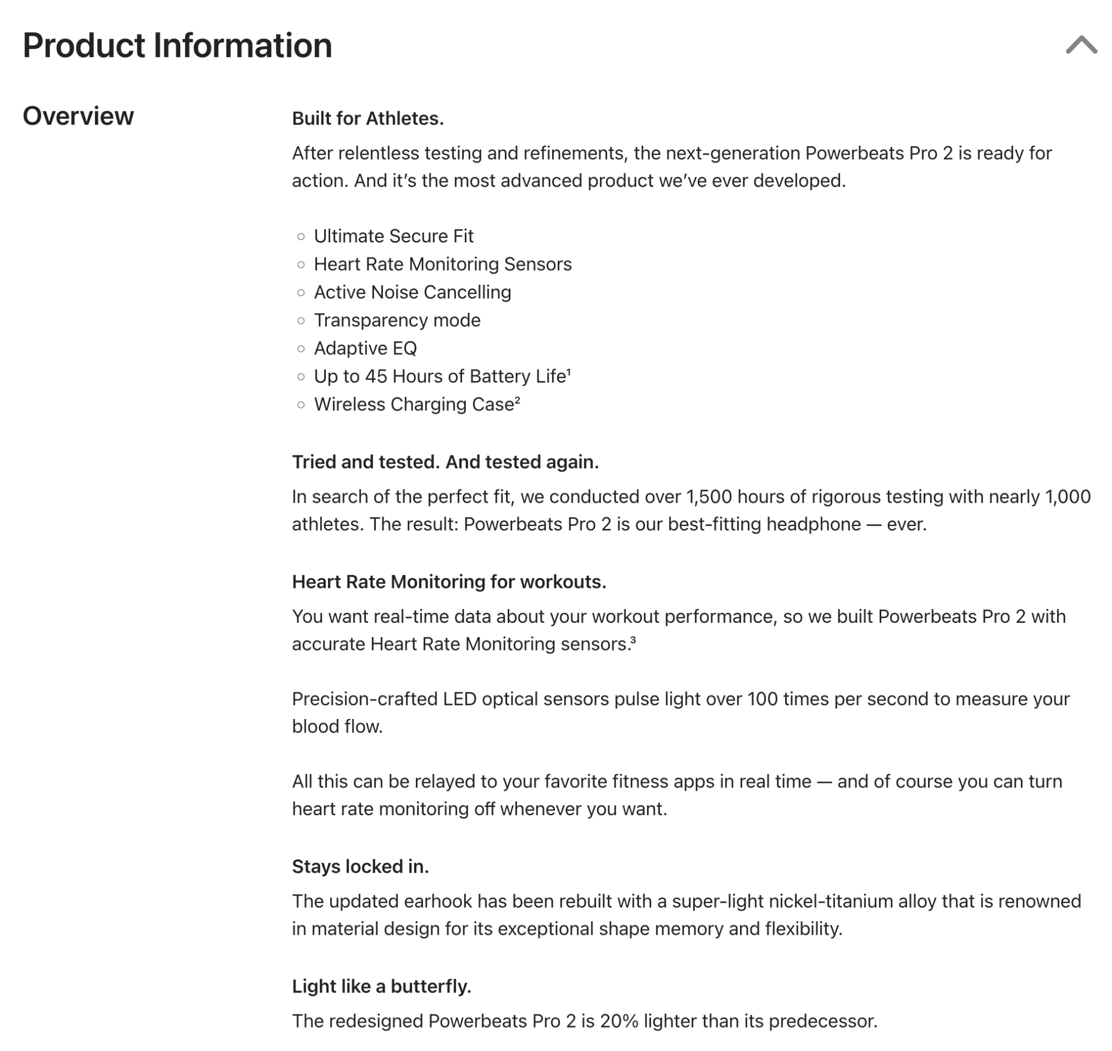Image resolution: width=1112 pixels, height=1051 pixels.
Task: Click the bullet marker beside Heart Rate Monitoring Sensors
Action: (301, 265)
